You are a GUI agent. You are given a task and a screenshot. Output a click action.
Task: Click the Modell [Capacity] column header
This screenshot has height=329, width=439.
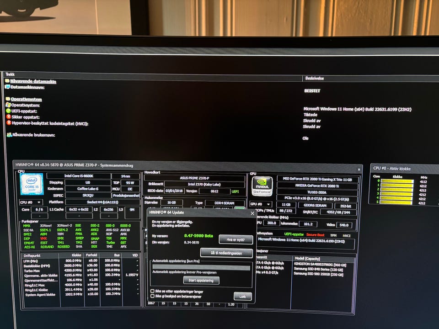pos(307,259)
